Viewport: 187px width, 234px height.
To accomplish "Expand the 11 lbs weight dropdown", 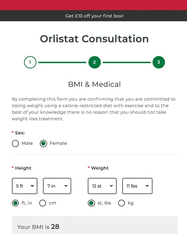I will pyautogui.click(x=137, y=186).
